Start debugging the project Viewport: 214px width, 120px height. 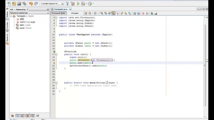coord(83,4)
